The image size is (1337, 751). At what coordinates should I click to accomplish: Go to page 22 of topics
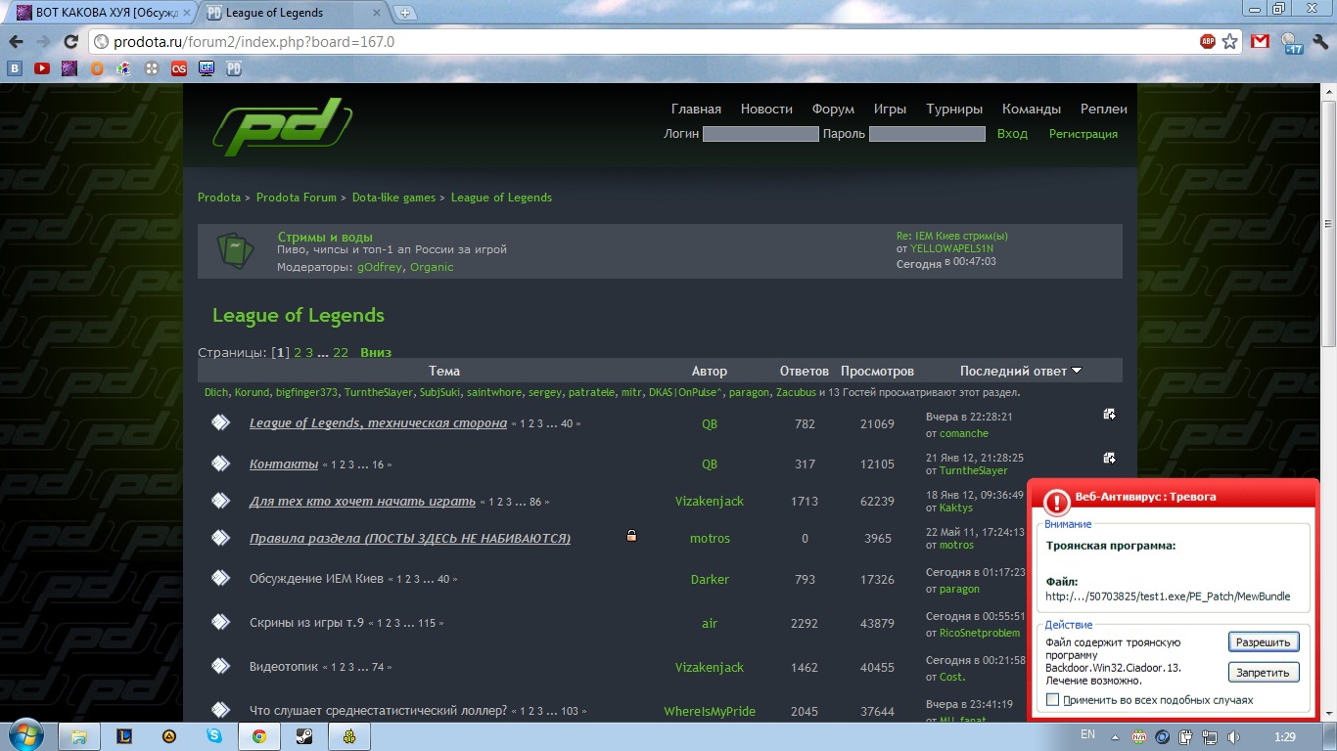(x=341, y=352)
